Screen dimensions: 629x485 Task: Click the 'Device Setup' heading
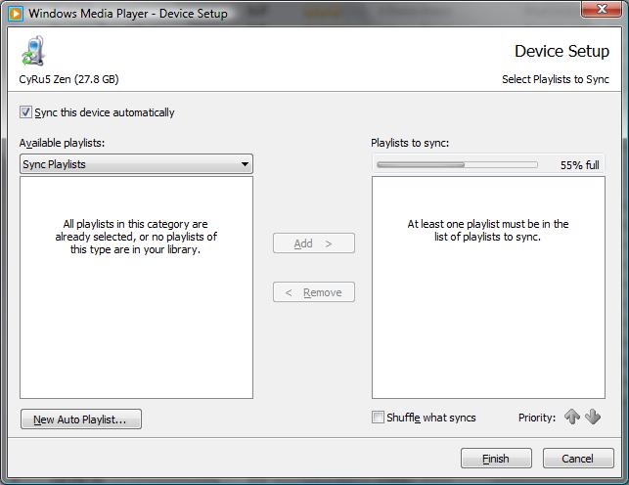[x=562, y=51]
